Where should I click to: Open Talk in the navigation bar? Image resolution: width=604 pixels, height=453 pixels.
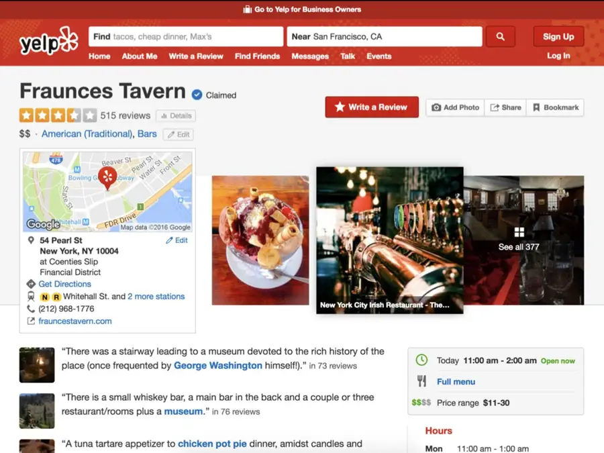coord(348,56)
